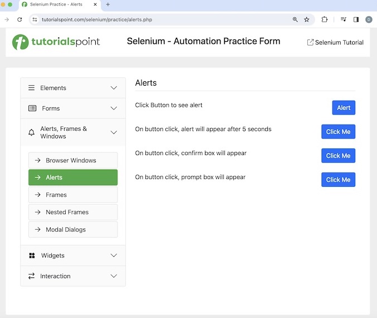
Task: Expand the Elements section
Action: coord(72,88)
